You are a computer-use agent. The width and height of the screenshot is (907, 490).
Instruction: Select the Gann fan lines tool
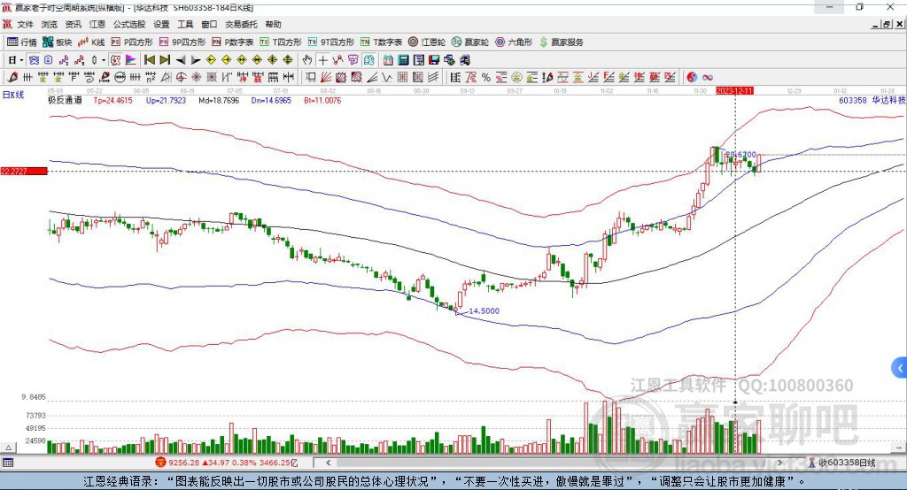pyautogui.click(x=326, y=78)
